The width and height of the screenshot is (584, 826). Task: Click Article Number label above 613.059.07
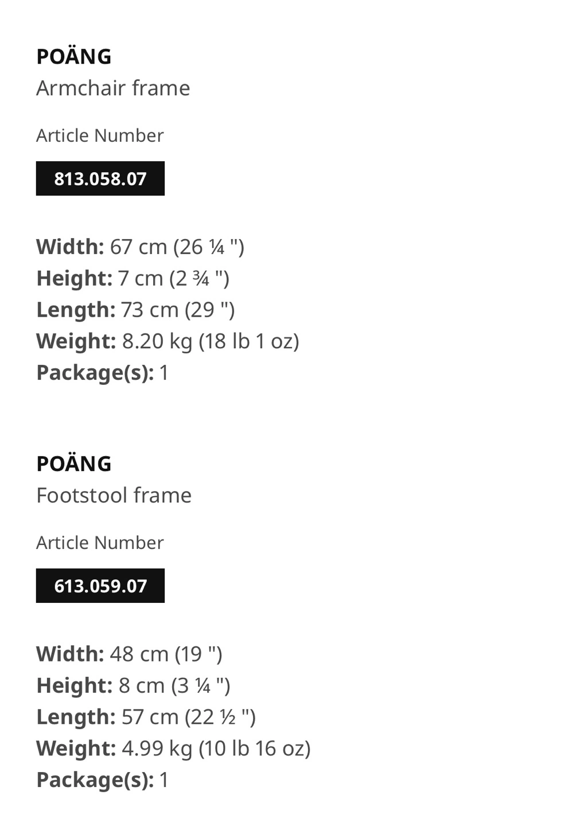100,543
